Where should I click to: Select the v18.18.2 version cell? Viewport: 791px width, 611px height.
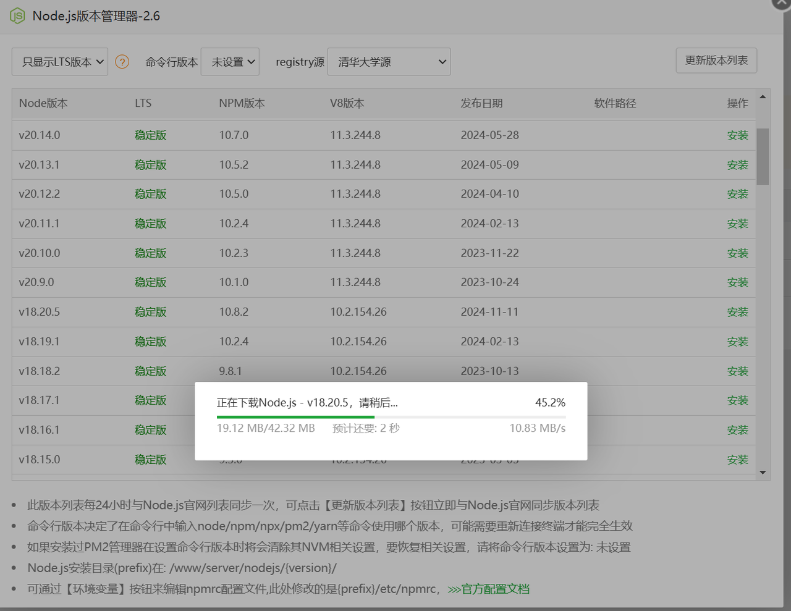[40, 371]
